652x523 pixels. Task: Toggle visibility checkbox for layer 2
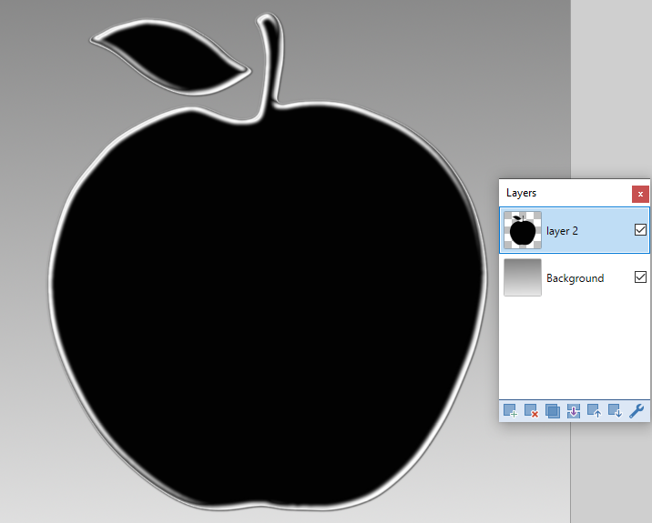click(x=640, y=230)
